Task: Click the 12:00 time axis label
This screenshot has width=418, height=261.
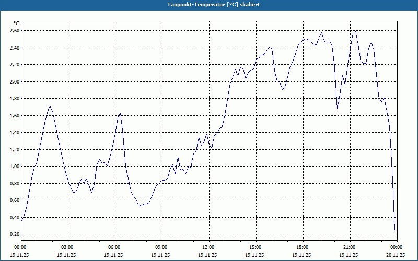Action: (207, 247)
